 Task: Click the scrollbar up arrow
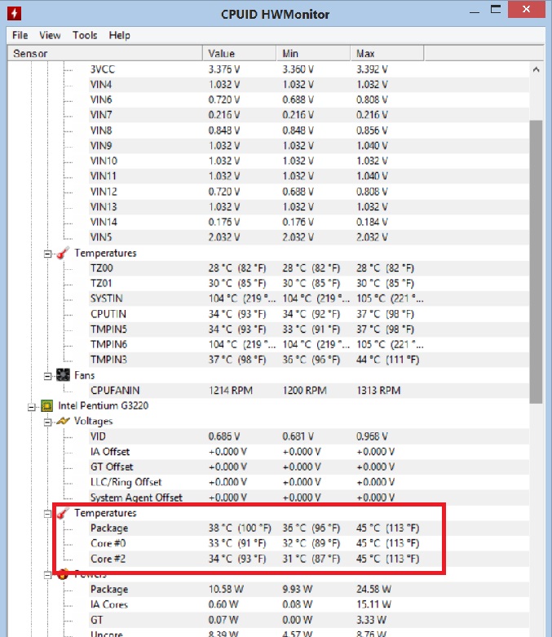tap(537, 70)
